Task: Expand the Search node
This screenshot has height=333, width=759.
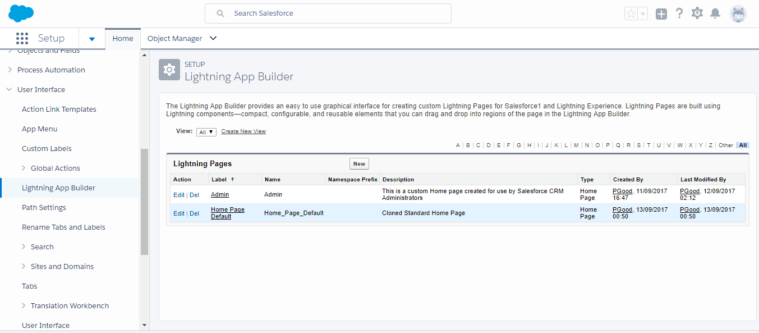Action: pyautogui.click(x=24, y=247)
